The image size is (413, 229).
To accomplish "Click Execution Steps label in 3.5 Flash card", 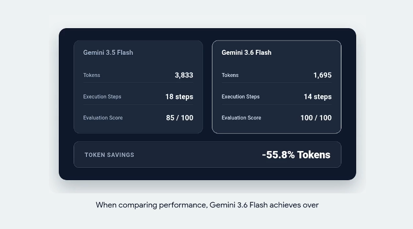I will (102, 97).
